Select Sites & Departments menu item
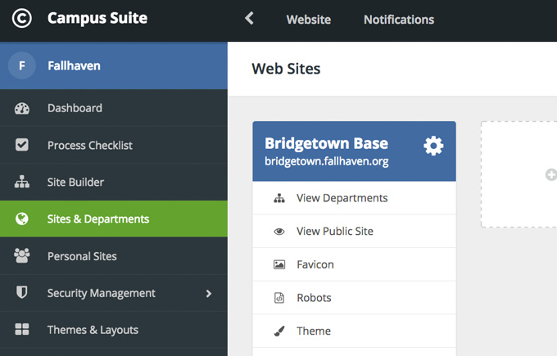This screenshot has height=356, width=557. click(114, 219)
